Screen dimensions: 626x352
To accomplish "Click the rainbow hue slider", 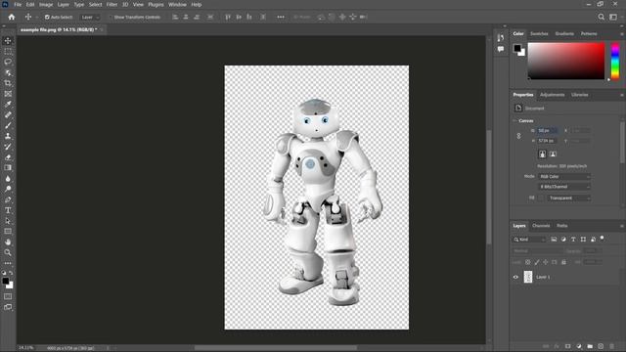I will (x=615, y=61).
